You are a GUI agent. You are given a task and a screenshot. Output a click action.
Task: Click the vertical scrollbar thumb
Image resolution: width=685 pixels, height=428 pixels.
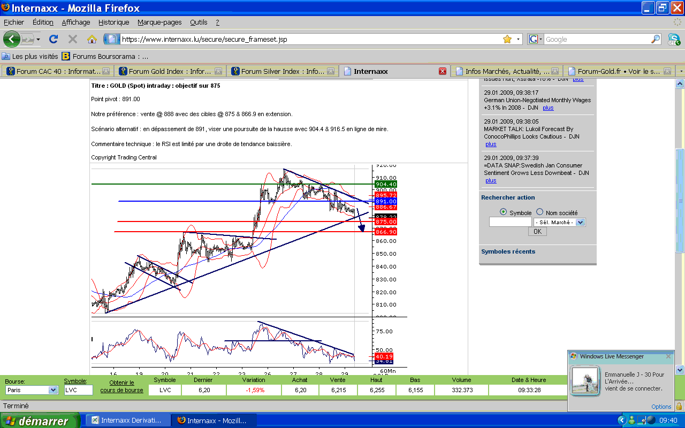coord(680,200)
